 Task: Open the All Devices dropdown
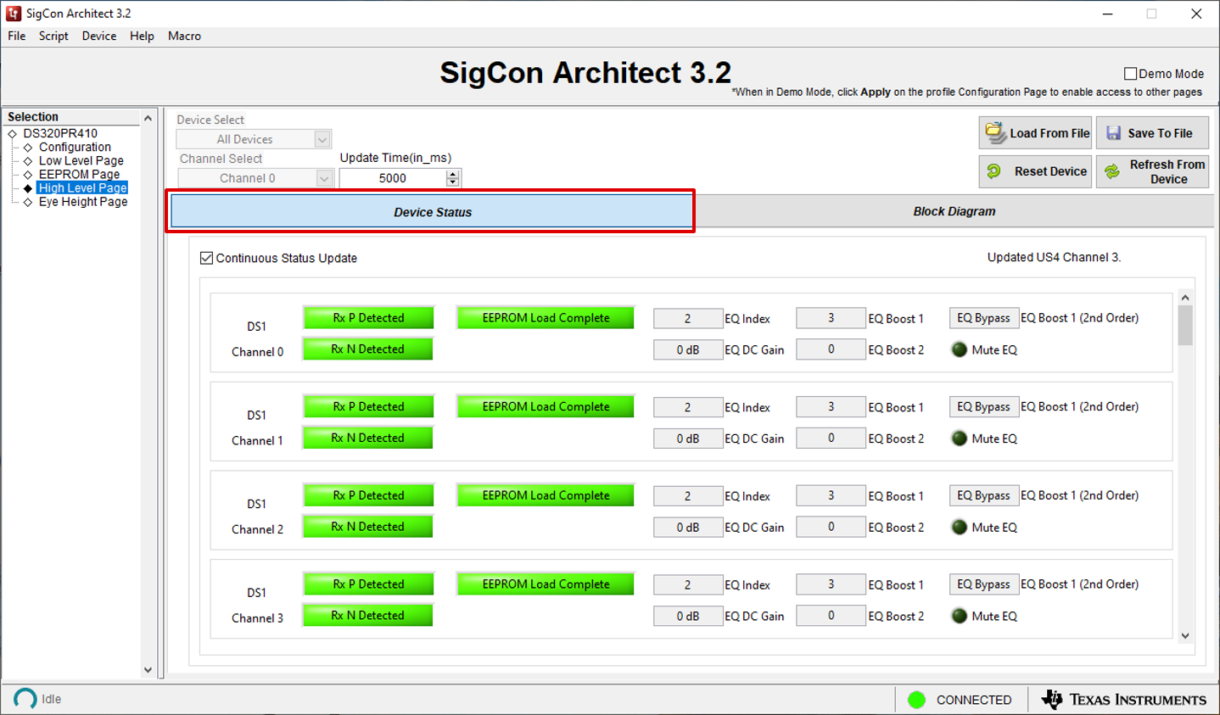click(254, 139)
